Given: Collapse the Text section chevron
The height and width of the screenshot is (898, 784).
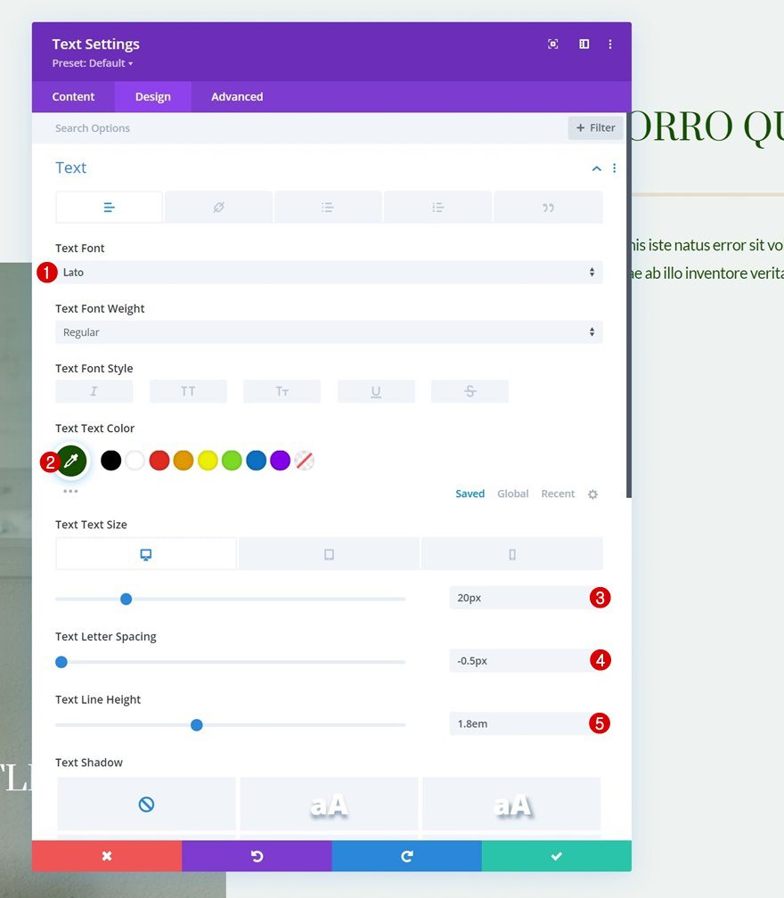Looking at the screenshot, I should [x=596, y=167].
